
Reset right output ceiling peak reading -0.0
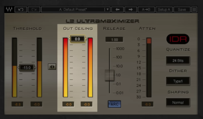tap(86, 104)
